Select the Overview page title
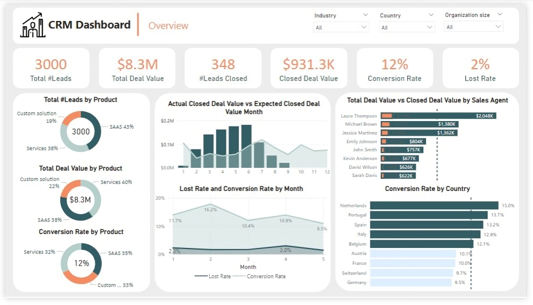Image resolution: width=533 pixels, height=305 pixels. 168,26
